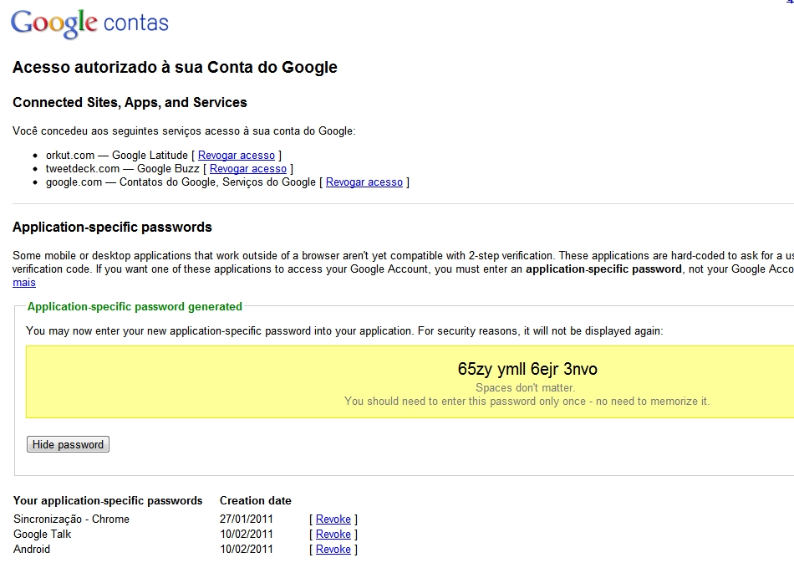Click the 'Creation date' column header
The width and height of the screenshot is (794, 563).
pos(255,500)
